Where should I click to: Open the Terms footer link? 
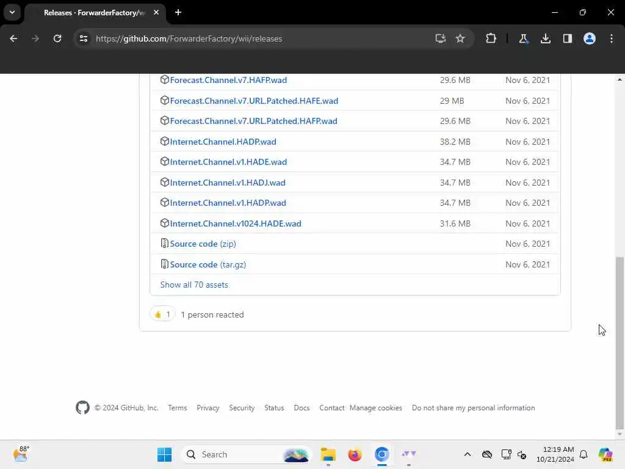tap(178, 408)
